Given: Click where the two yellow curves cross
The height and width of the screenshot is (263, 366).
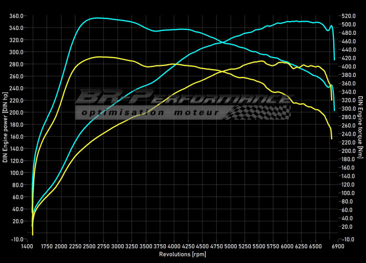Looking at the screenshot, I should [x=222, y=71].
